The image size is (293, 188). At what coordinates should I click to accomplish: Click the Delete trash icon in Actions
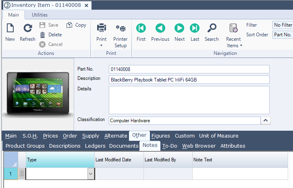click(42, 35)
